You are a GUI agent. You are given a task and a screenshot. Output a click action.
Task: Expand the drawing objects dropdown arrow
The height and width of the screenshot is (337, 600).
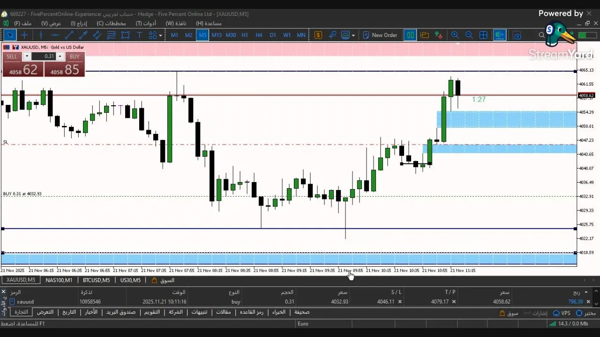pos(160,35)
